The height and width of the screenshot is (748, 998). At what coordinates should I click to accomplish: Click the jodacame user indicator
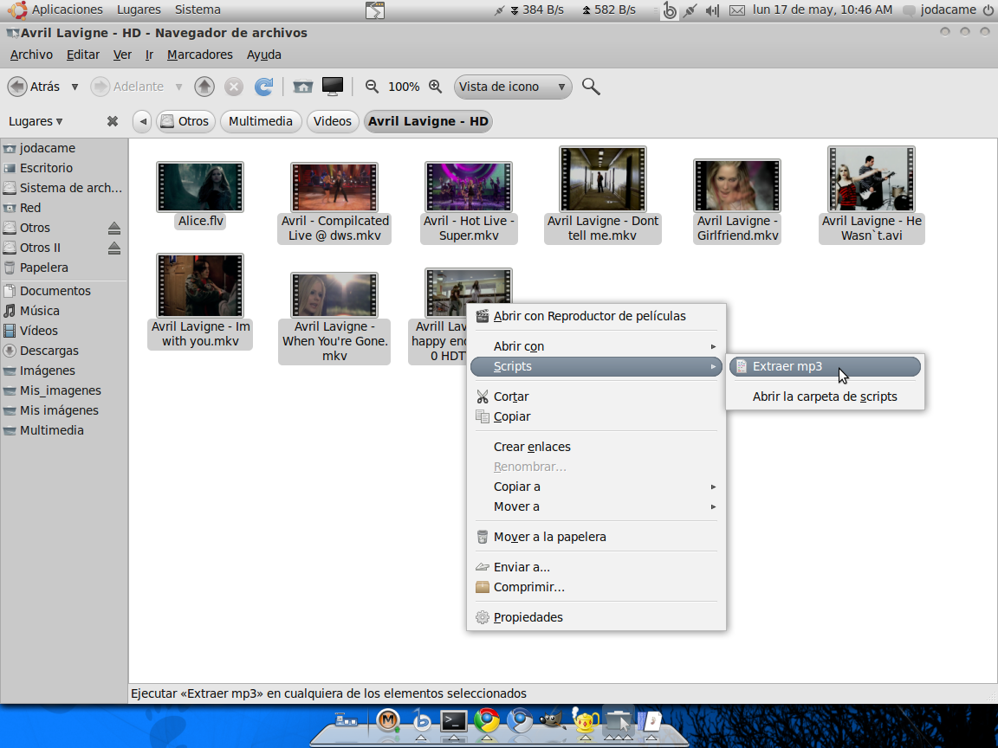(941, 10)
